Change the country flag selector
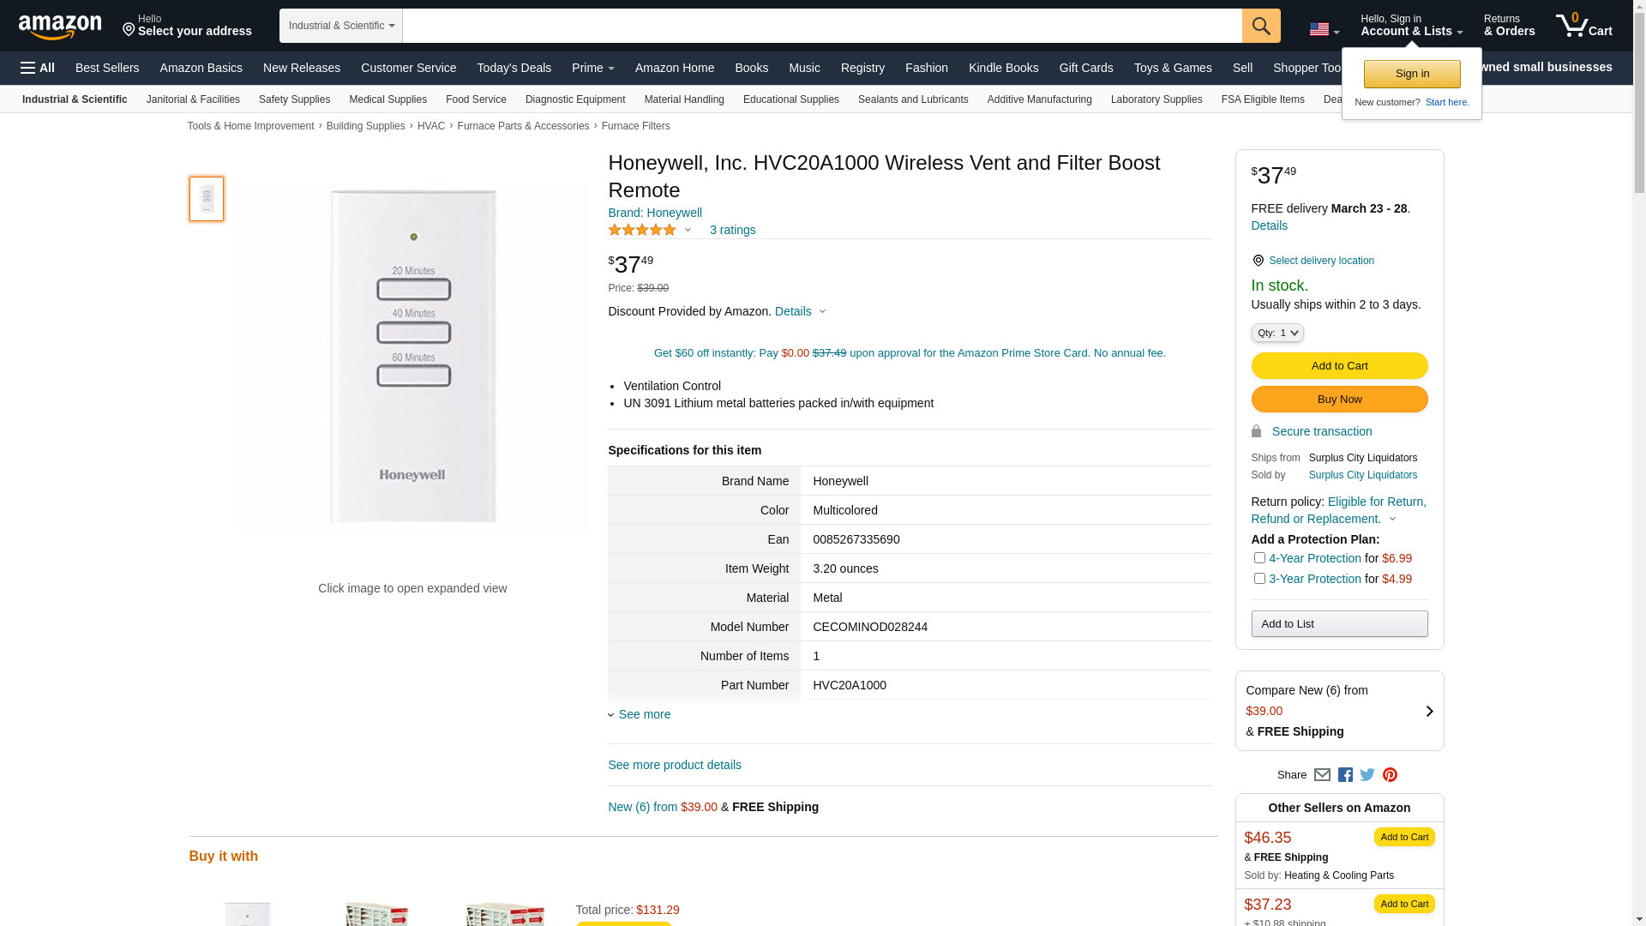 tap(1324, 30)
